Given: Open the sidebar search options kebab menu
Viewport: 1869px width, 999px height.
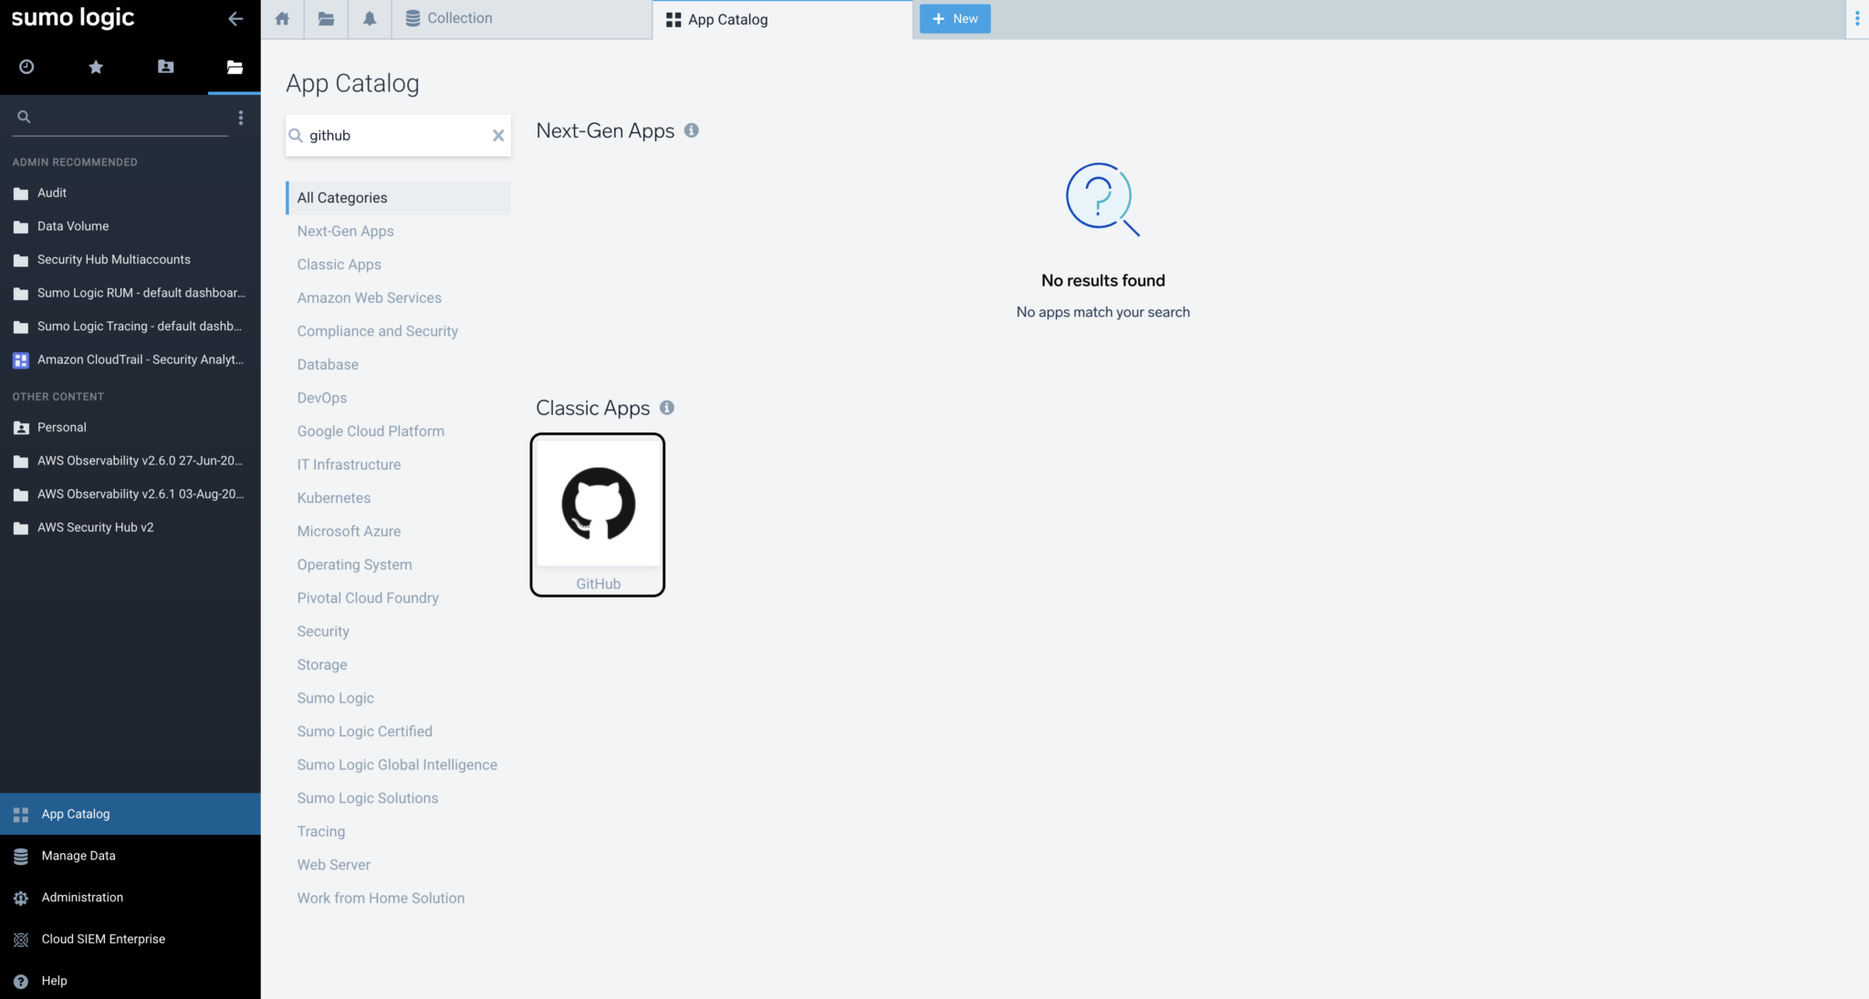Looking at the screenshot, I should click(241, 117).
